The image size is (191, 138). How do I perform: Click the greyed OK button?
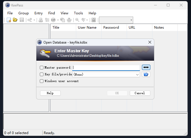point(117,93)
